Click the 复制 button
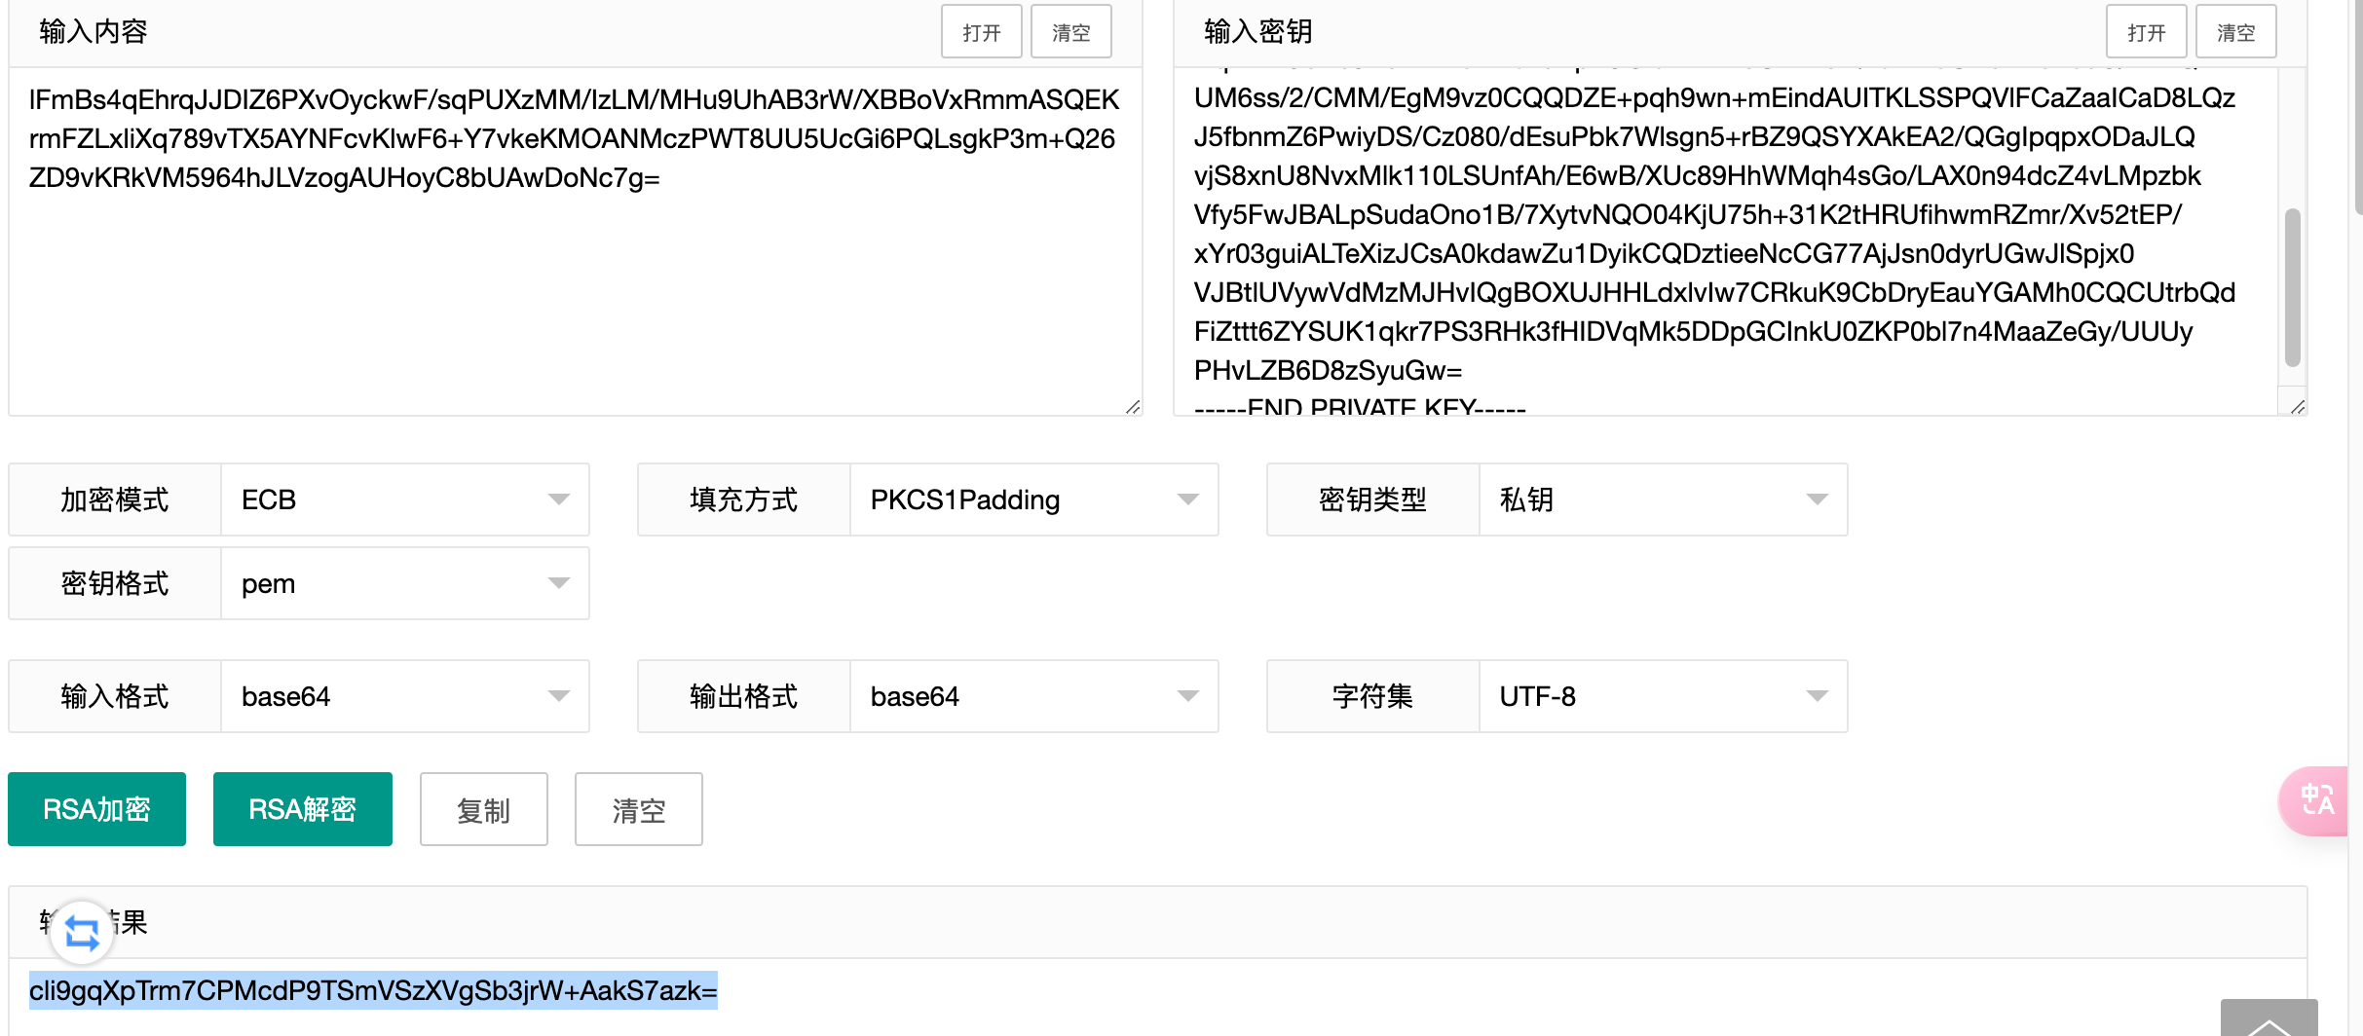 click(x=484, y=809)
